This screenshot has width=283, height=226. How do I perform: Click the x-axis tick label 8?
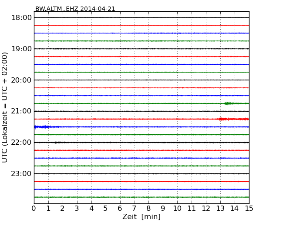pos(148,209)
